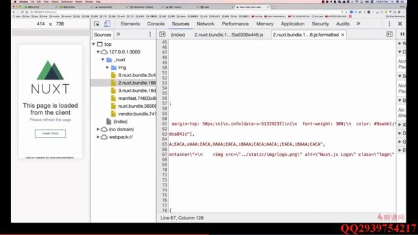
Task: Switch to the Console tab
Action: point(155,23)
